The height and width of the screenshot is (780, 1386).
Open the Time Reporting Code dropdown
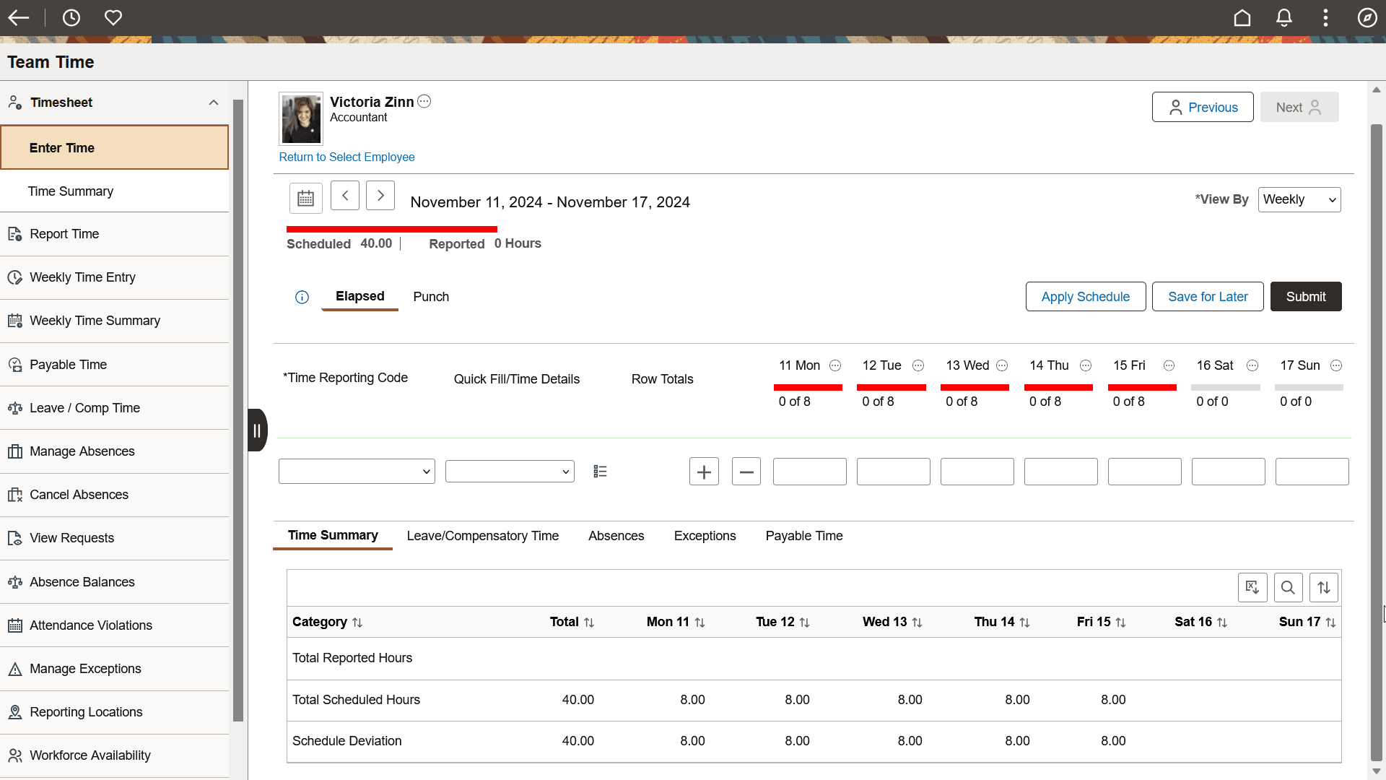click(357, 472)
